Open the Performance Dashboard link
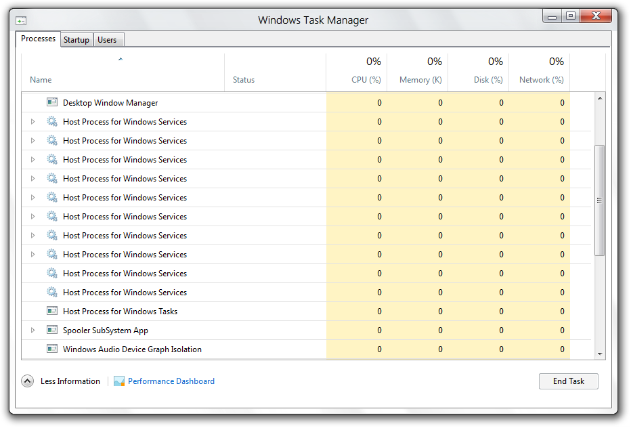 (171, 381)
